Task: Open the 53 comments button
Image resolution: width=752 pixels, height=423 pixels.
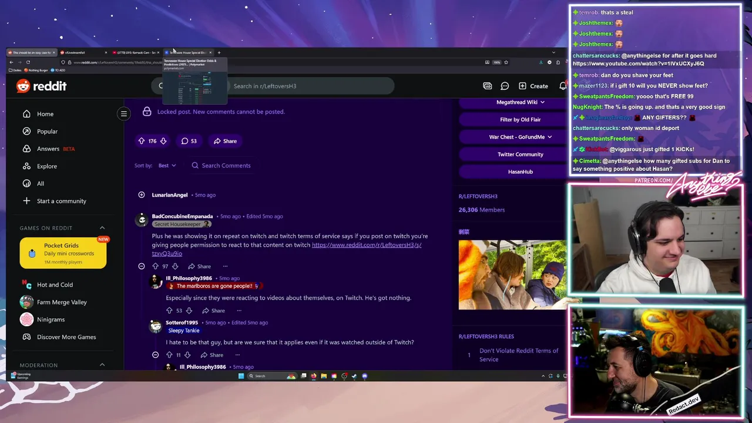Action: [x=189, y=141]
